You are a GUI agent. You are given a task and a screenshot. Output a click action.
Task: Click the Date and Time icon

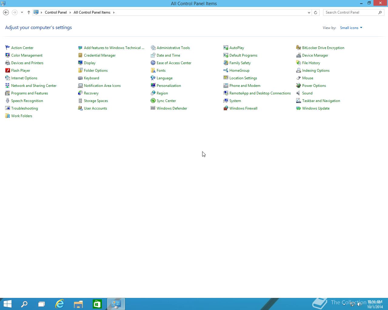tap(153, 55)
